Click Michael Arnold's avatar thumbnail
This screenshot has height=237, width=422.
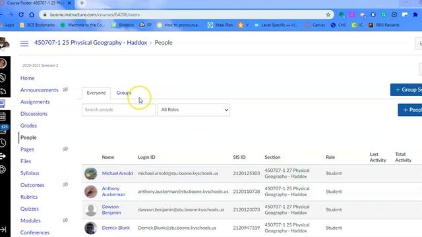click(x=91, y=173)
